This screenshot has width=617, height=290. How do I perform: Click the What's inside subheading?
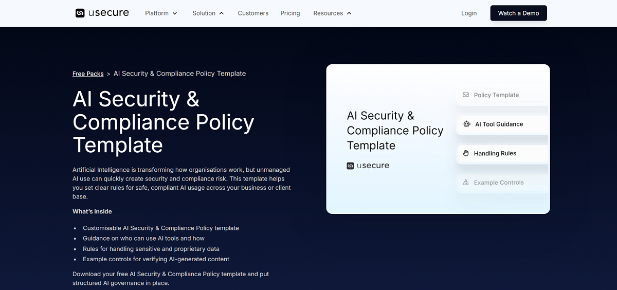(x=92, y=211)
